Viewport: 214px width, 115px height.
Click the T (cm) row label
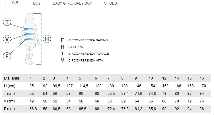coord(10,94)
